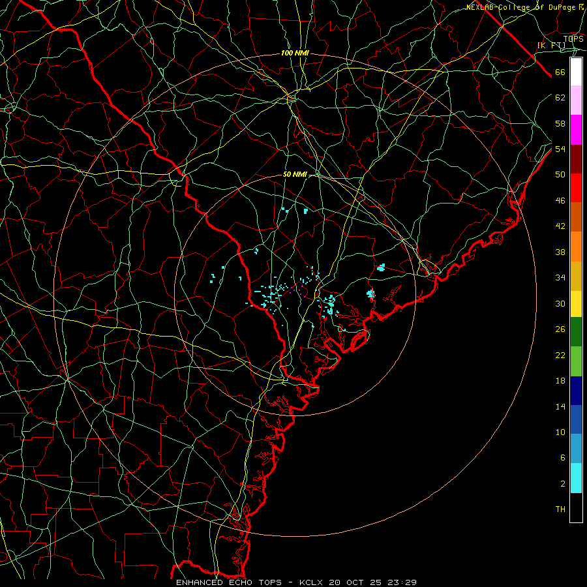The image size is (587, 587).
Task: Click the light pink 62 kft swatch
Action: point(576,100)
